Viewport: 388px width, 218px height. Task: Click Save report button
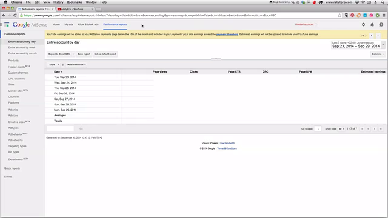84,54
